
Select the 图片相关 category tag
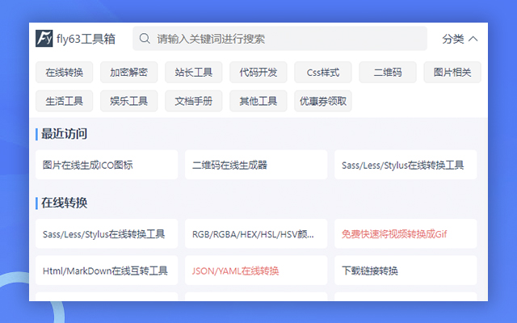point(452,72)
